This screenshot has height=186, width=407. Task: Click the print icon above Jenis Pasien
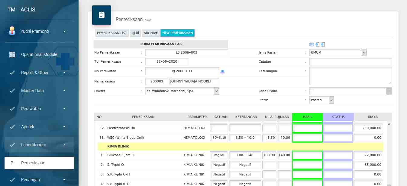(x=312, y=45)
